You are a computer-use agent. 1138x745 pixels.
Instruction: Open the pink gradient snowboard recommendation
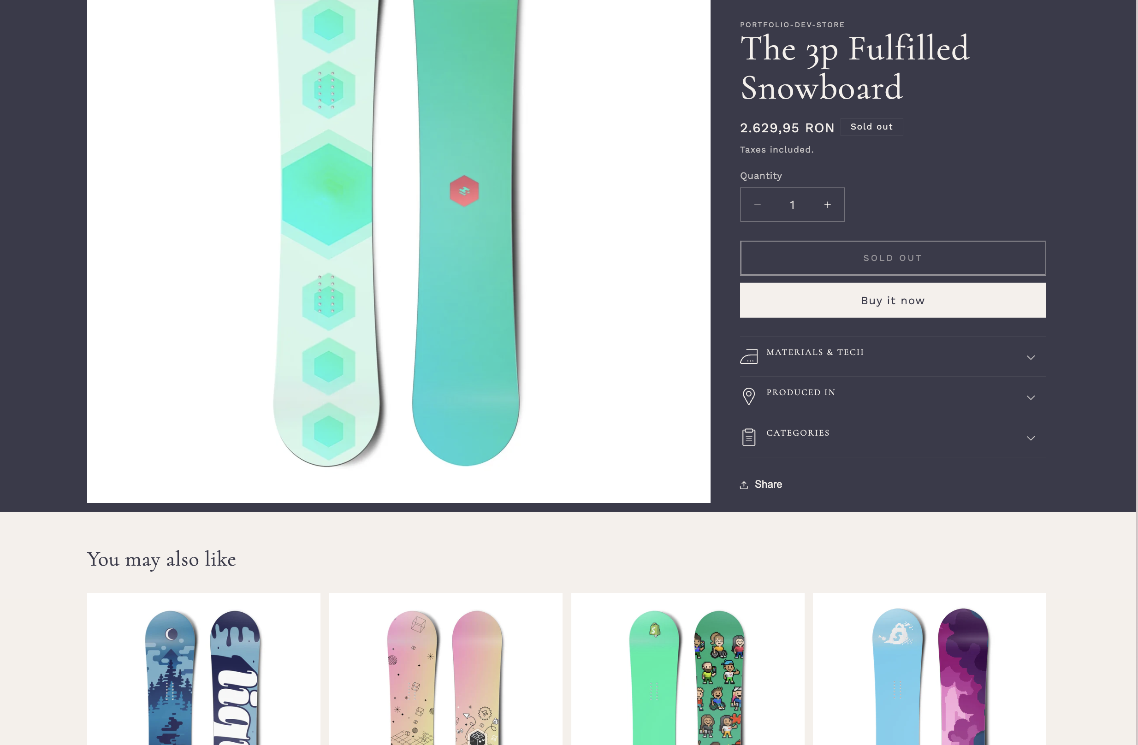pos(445,669)
